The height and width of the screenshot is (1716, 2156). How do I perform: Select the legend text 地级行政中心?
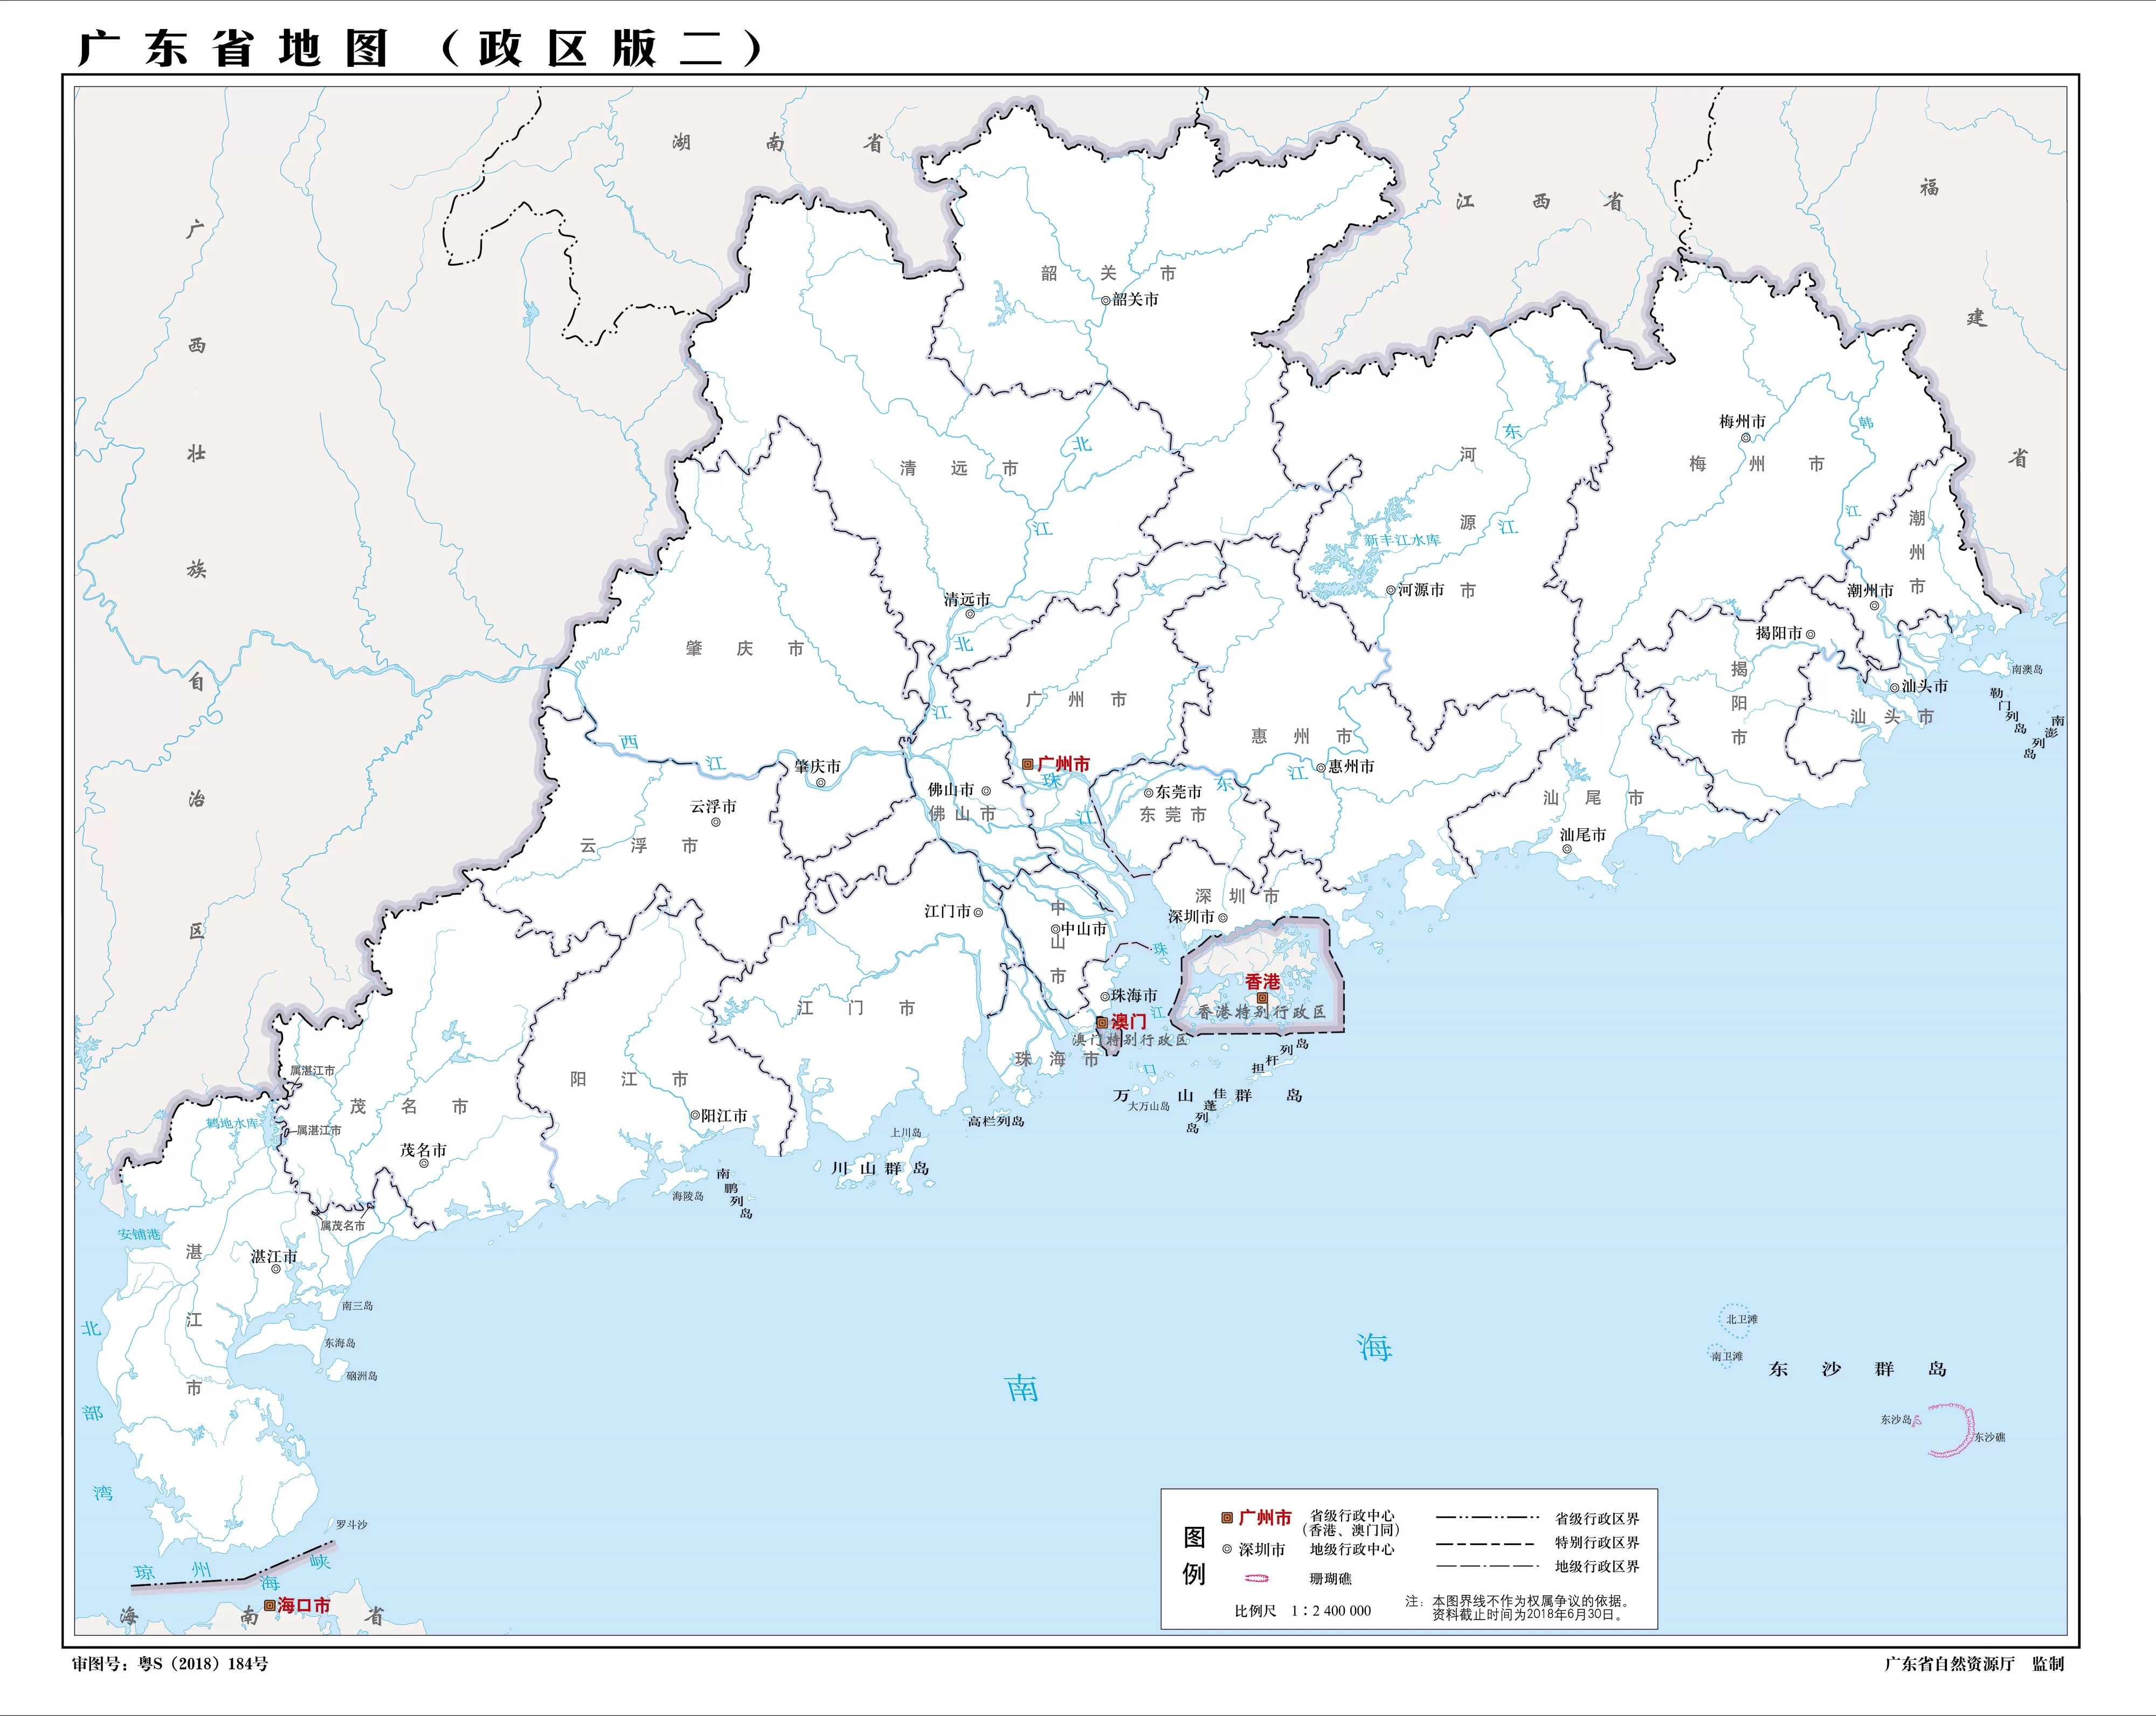(x=1352, y=1549)
